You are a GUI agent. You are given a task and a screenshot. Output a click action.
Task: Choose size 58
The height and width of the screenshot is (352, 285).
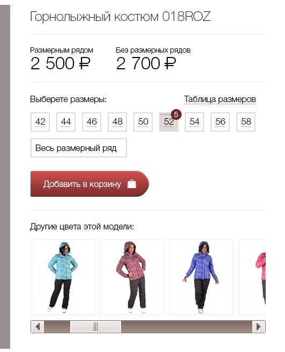click(246, 122)
